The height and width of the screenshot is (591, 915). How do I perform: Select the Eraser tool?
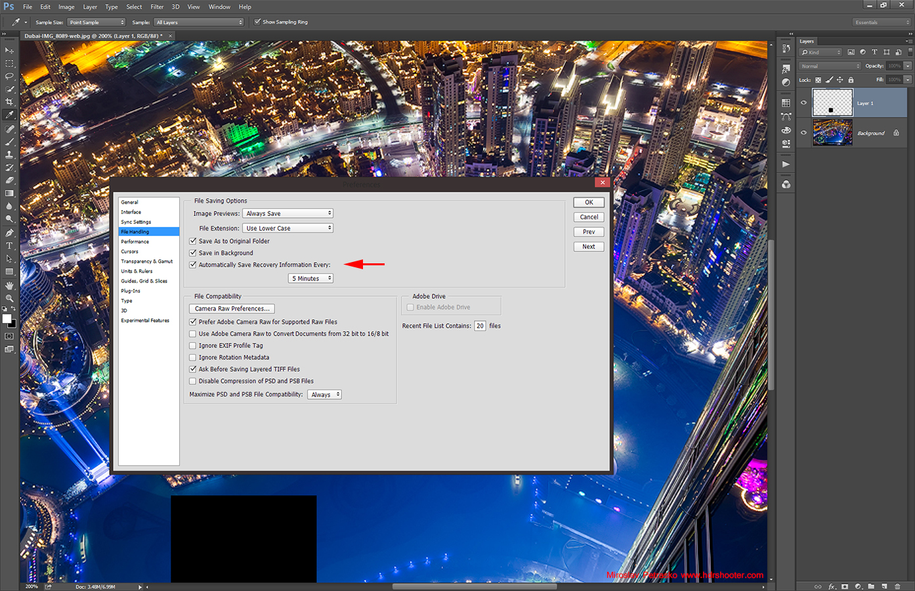pos(9,181)
